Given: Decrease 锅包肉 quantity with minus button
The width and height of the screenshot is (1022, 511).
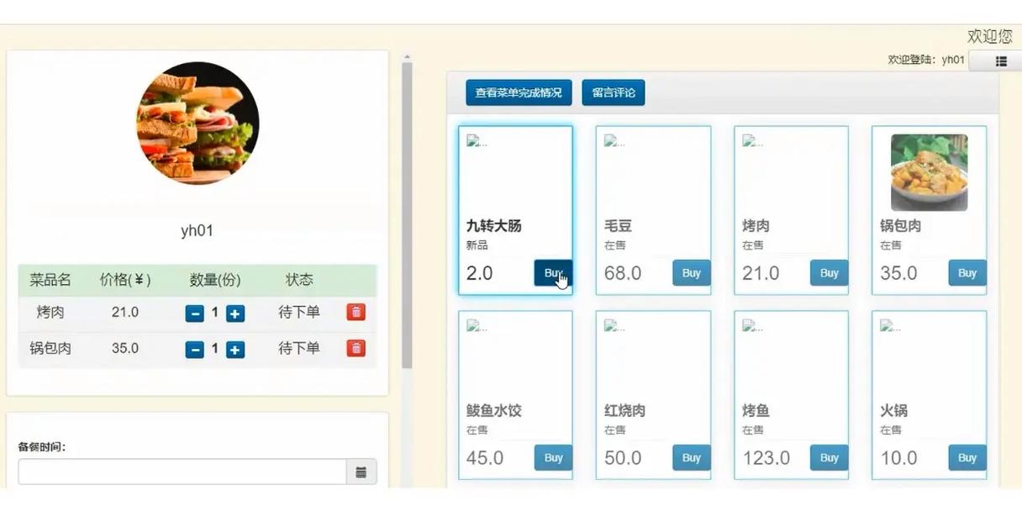Looking at the screenshot, I should click(195, 349).
